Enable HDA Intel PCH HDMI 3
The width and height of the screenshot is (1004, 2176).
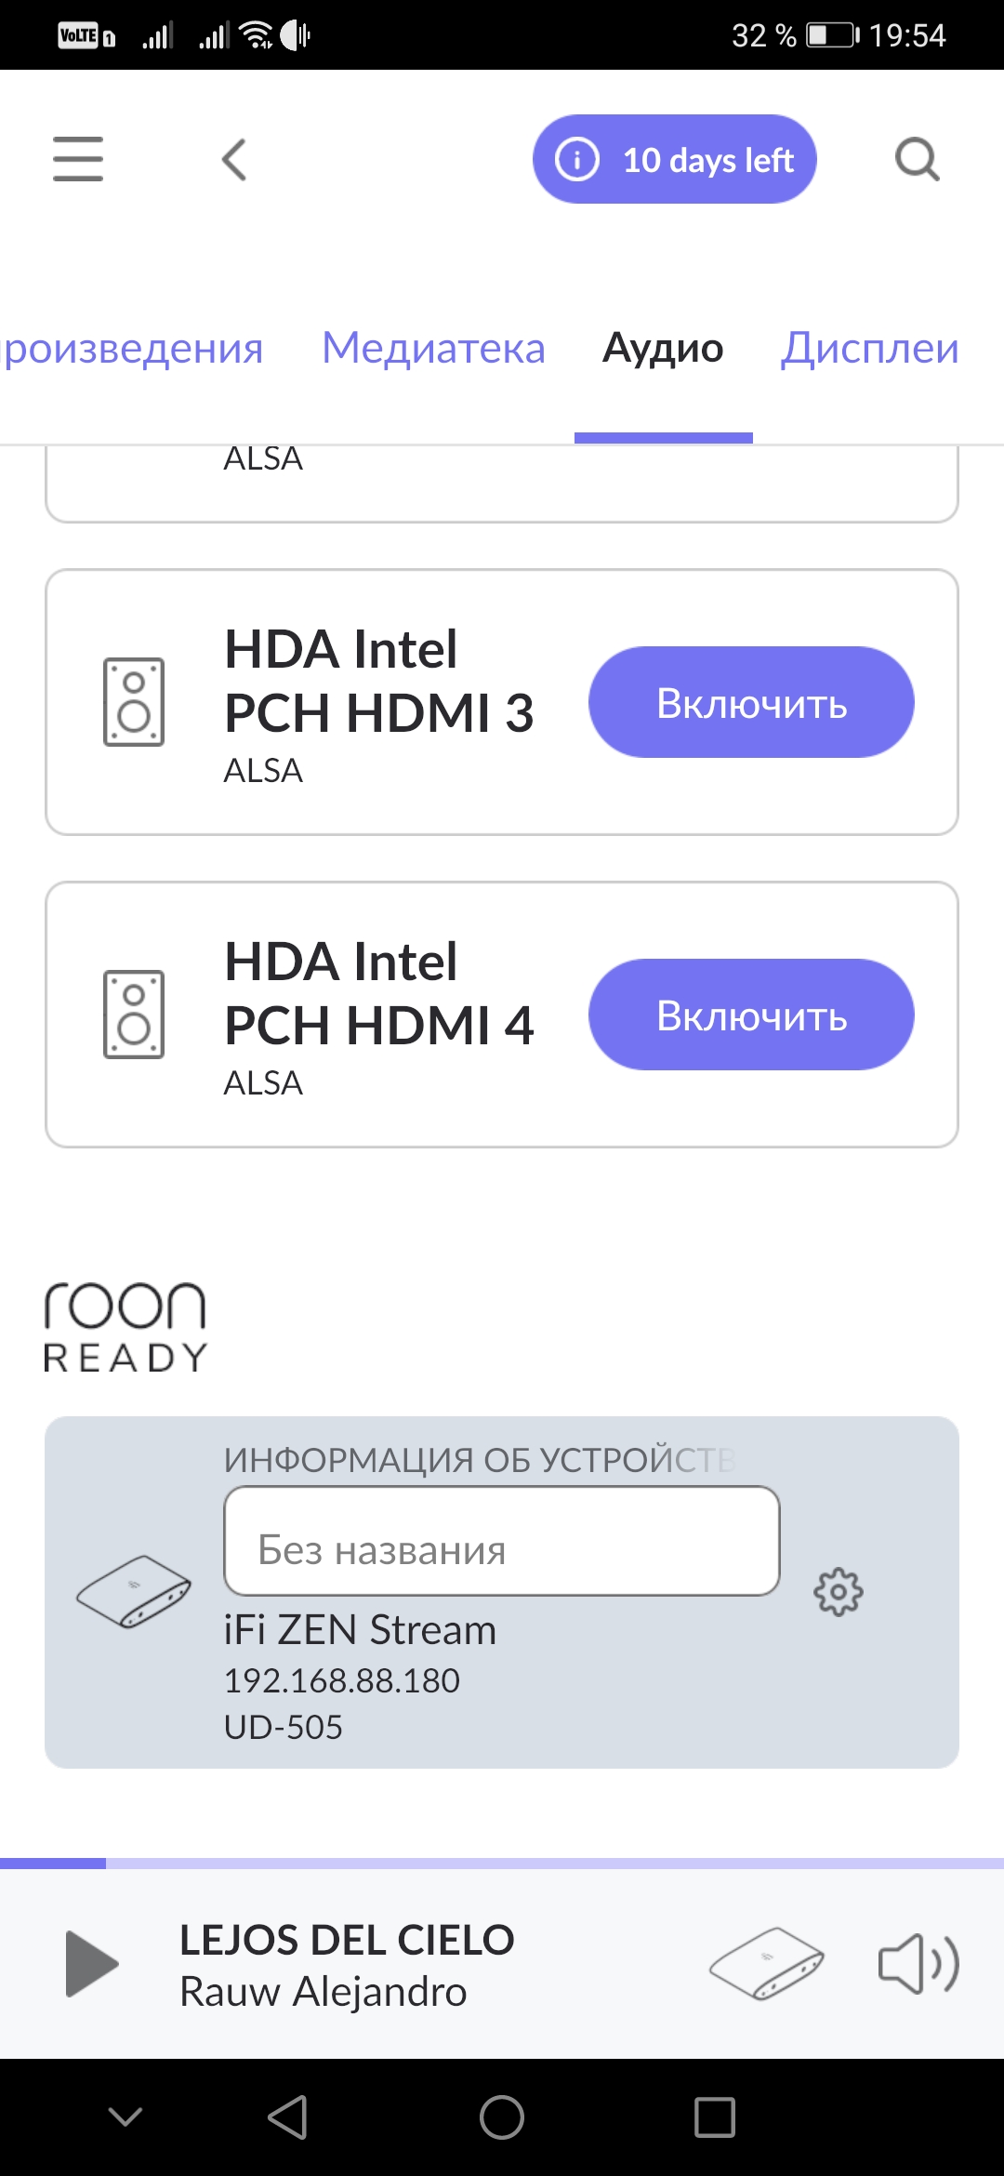tap(751, 702)
